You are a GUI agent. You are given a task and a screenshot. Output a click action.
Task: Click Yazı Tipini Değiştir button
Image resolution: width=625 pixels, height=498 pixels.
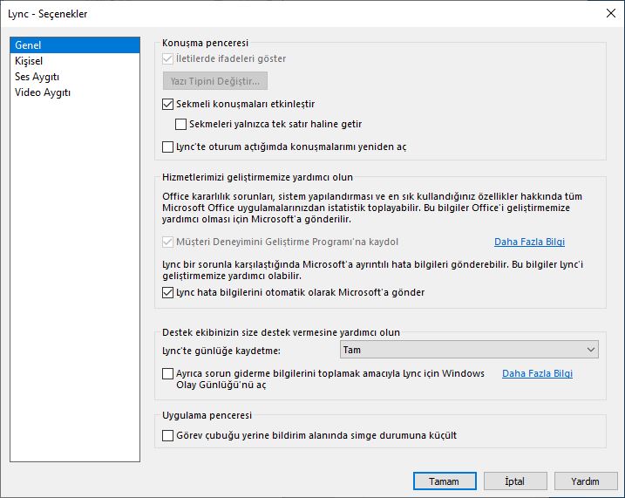coord(215,81)
